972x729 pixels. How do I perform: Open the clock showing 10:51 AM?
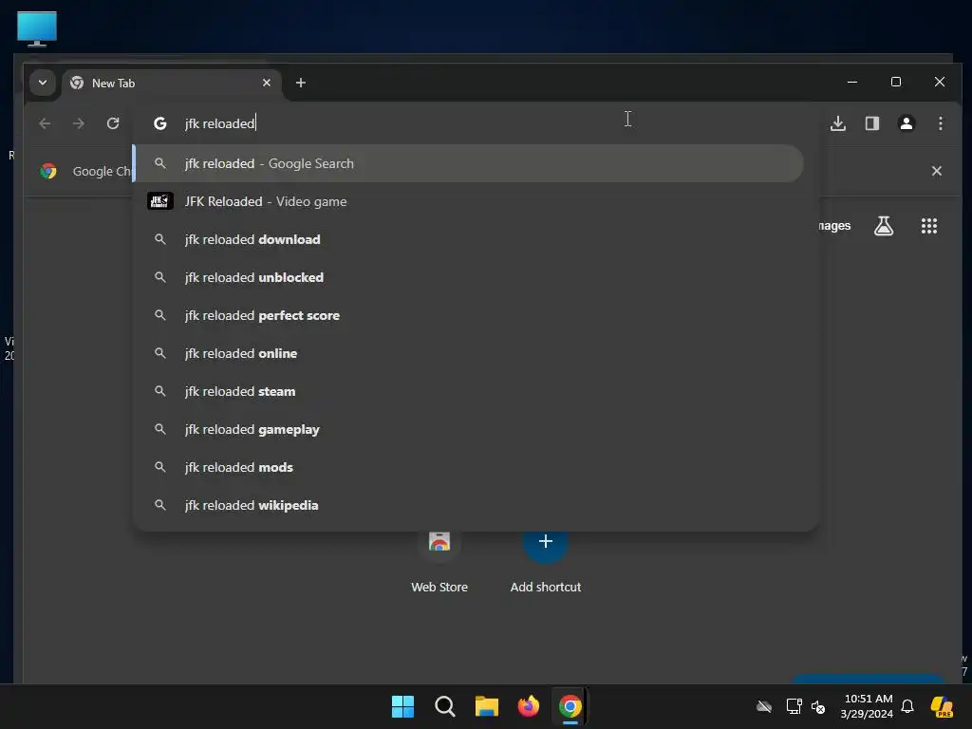(x=867, y=706)
